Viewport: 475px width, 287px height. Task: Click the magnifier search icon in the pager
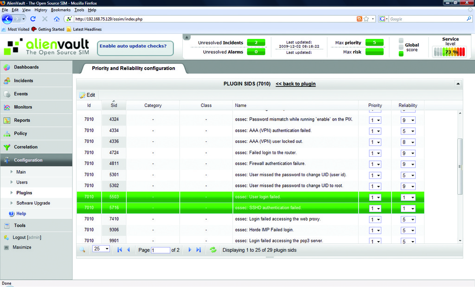pyautogui.click(x=82, y=249)
